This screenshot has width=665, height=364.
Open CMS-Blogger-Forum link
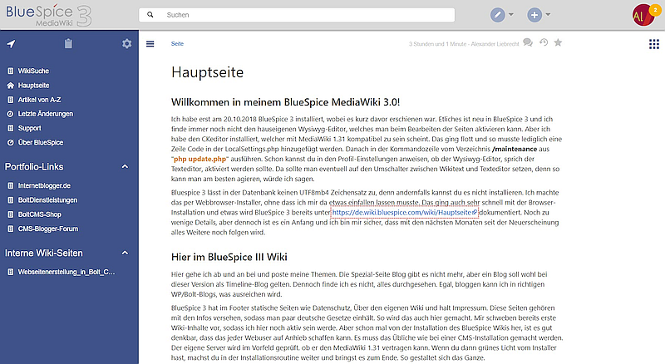[x=48, y=229]
